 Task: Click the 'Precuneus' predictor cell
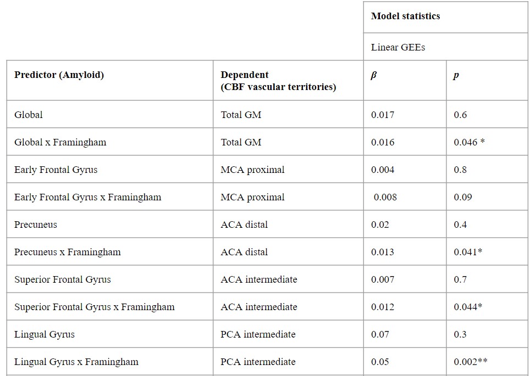click(36, 225)
